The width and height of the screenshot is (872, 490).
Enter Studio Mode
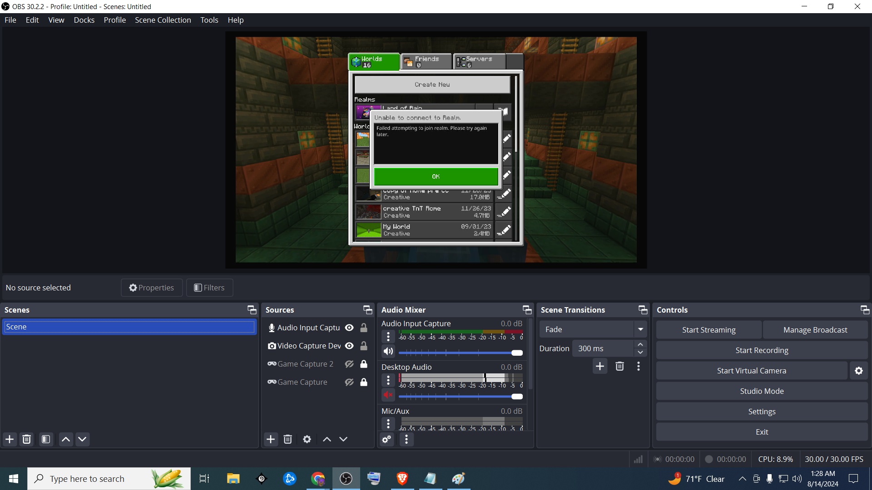coord(762,391)
